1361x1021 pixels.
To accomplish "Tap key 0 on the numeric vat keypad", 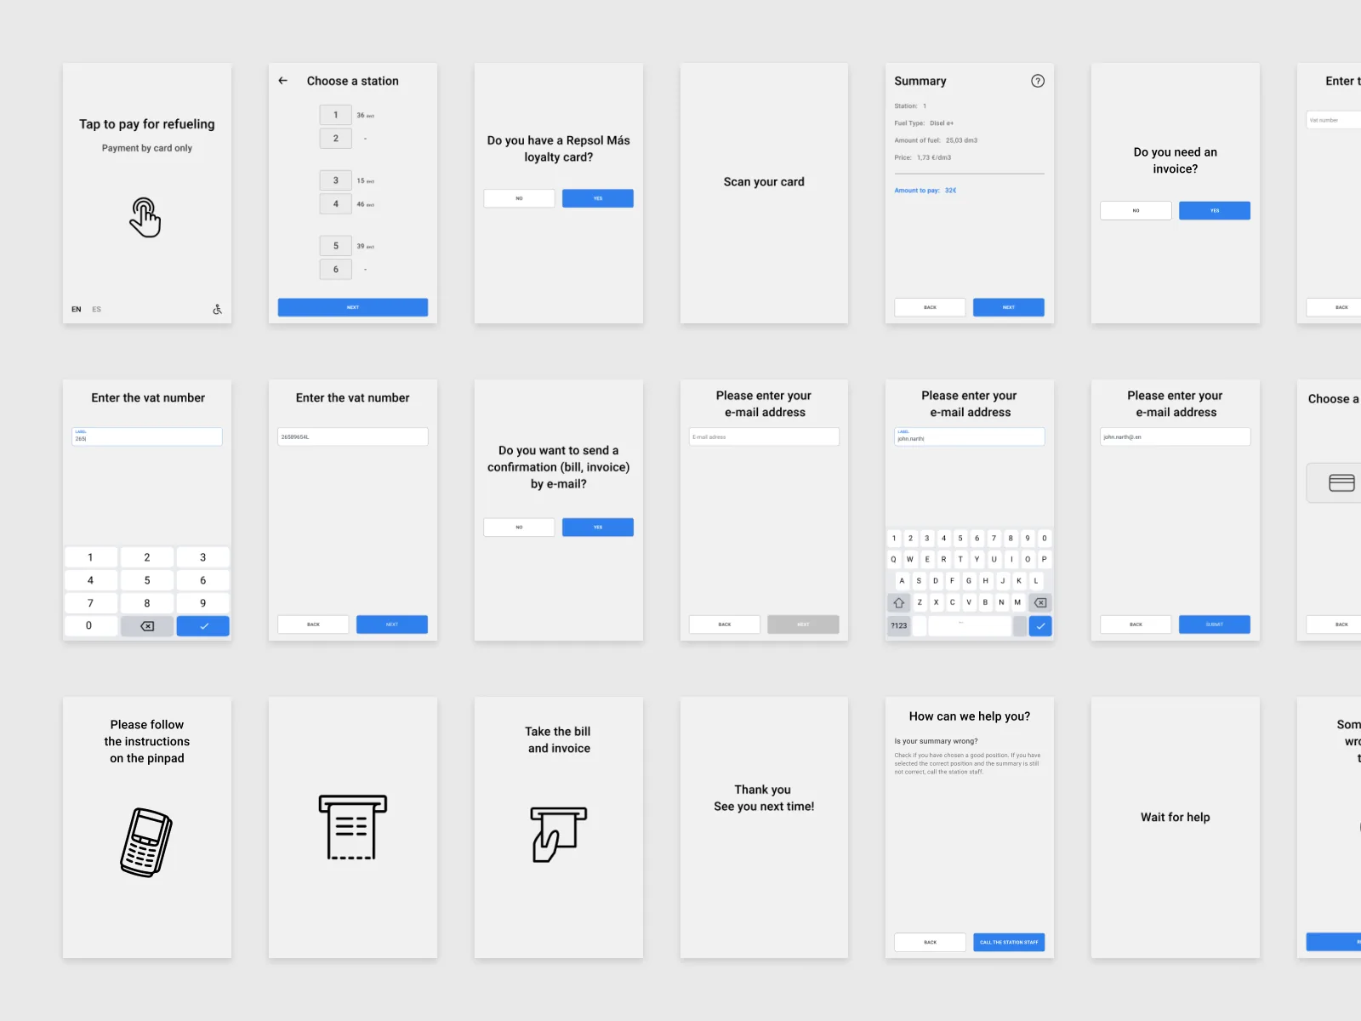I will click(x=89, y=625).
